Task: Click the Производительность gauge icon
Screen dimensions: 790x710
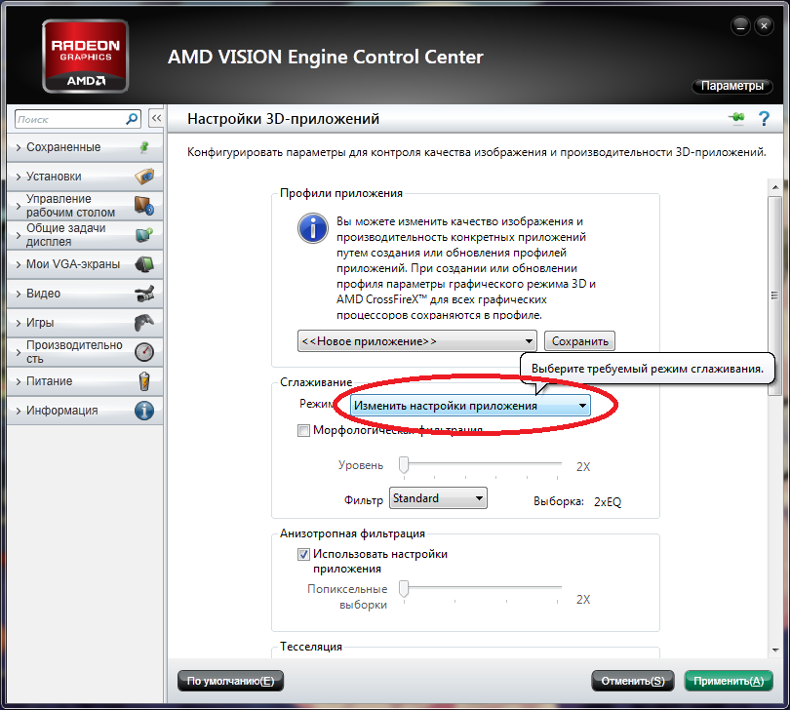Action: tap(144, 352)
